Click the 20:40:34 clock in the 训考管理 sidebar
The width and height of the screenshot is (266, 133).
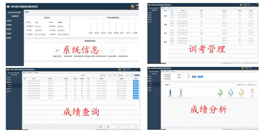point(154,10)
